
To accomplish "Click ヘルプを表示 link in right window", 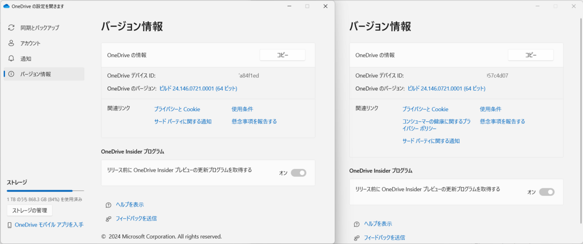I will point(378,224).
